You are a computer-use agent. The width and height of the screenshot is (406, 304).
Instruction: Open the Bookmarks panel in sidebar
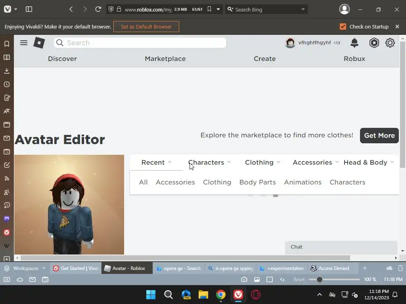[7, 44]
